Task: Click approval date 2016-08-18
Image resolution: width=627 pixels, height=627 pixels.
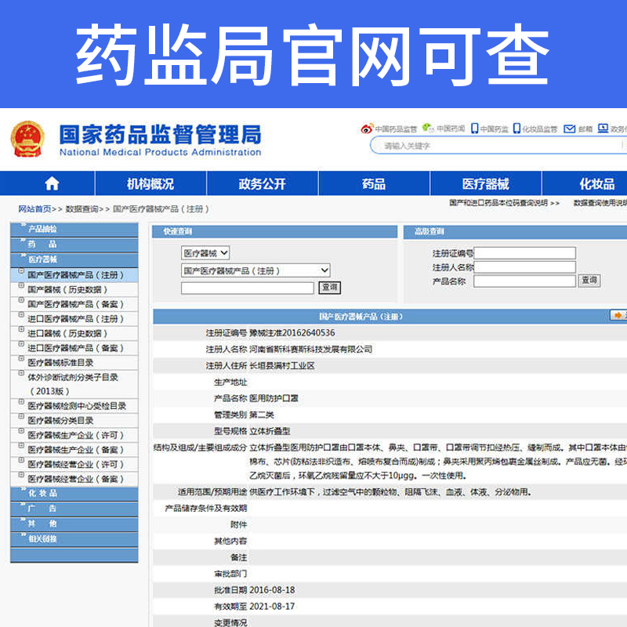Action: pos(272,590)
